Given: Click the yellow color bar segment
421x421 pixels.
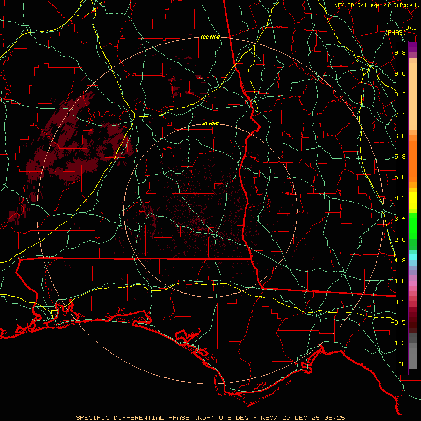Looking at the screenshot, I should (413, 200).
